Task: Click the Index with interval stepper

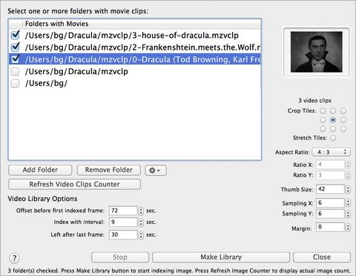Action: pos(141,223)
